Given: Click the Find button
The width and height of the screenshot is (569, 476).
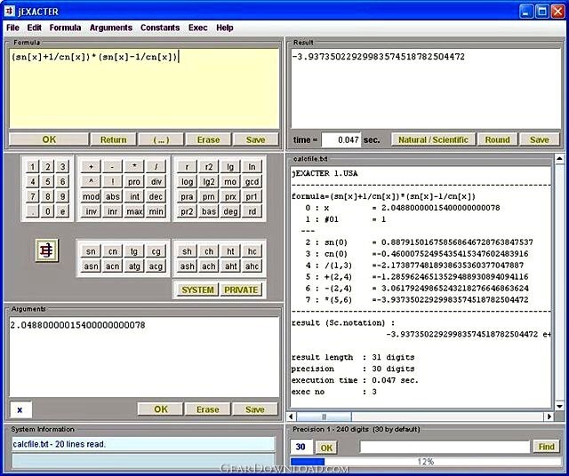Looking at the screenshot, I should coord(546,447).
